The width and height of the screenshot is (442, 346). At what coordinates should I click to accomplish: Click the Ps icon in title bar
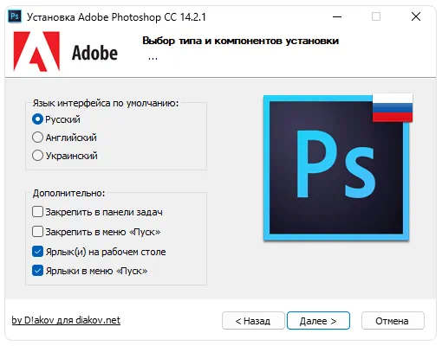click(15, 16)
